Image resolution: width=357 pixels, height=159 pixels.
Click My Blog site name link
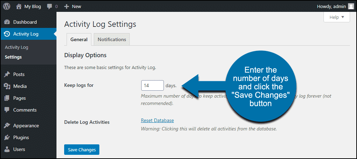pyautogui.click(x=32, y=7)
